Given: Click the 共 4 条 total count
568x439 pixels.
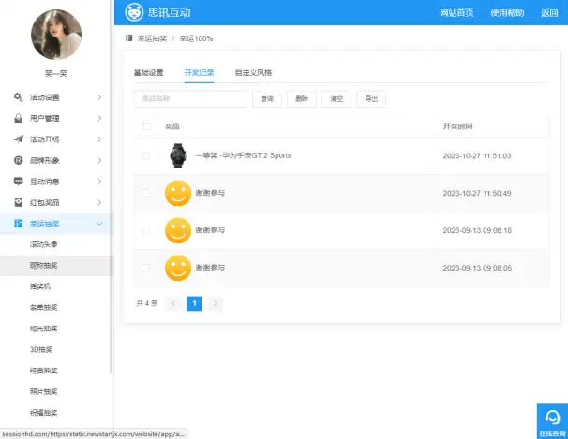Looking at the screenshot, I should tap(147, 303).
